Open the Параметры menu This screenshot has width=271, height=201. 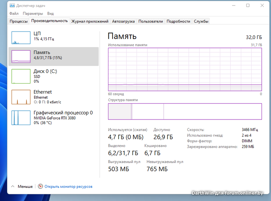(33, 13)
